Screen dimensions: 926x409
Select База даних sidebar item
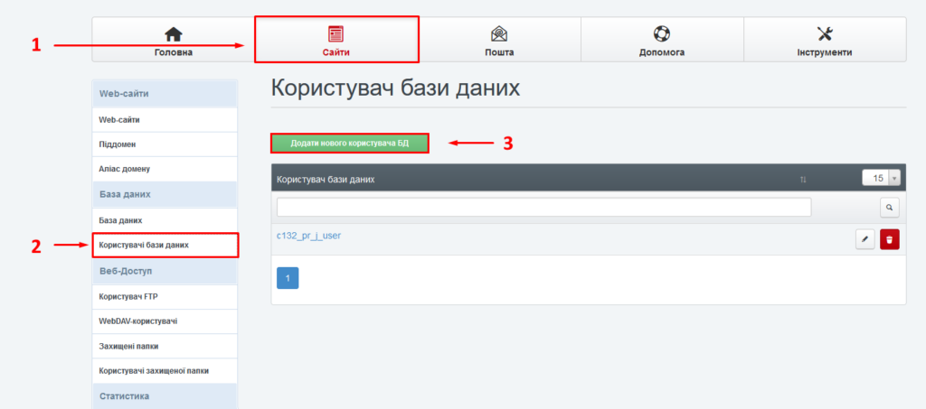click(x=120, y=220)
